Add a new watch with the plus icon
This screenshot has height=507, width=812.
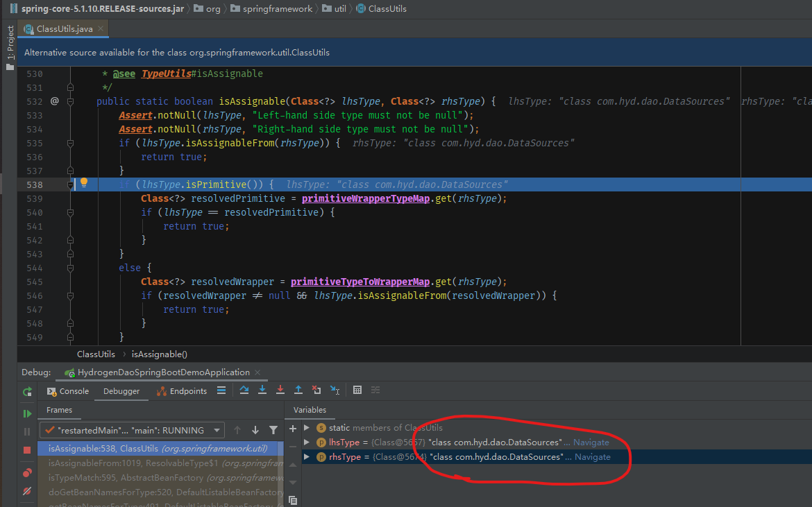click(293, 429)
